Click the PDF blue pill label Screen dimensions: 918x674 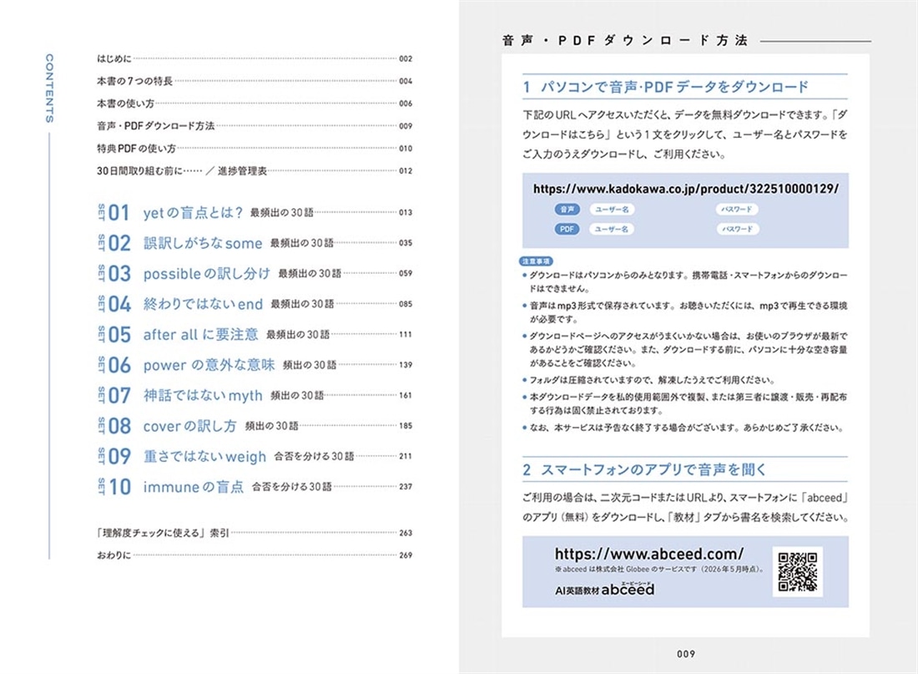click(567, 229)
